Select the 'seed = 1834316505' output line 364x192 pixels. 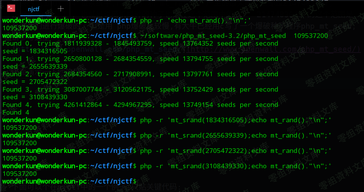[x=35, y=51]
